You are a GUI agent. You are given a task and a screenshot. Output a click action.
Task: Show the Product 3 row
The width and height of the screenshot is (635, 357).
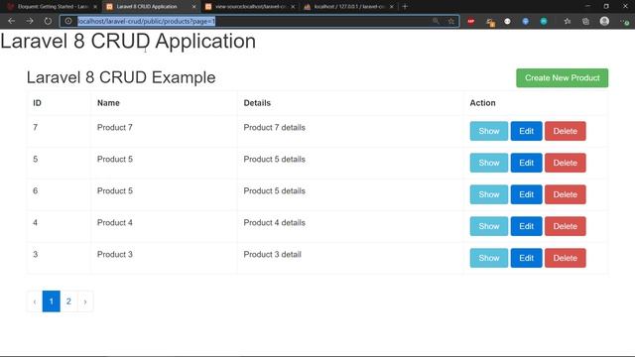click(x=489, y=258)
